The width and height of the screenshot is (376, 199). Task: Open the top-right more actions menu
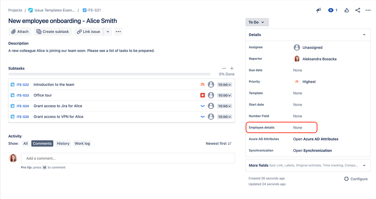tap(368, 10)
